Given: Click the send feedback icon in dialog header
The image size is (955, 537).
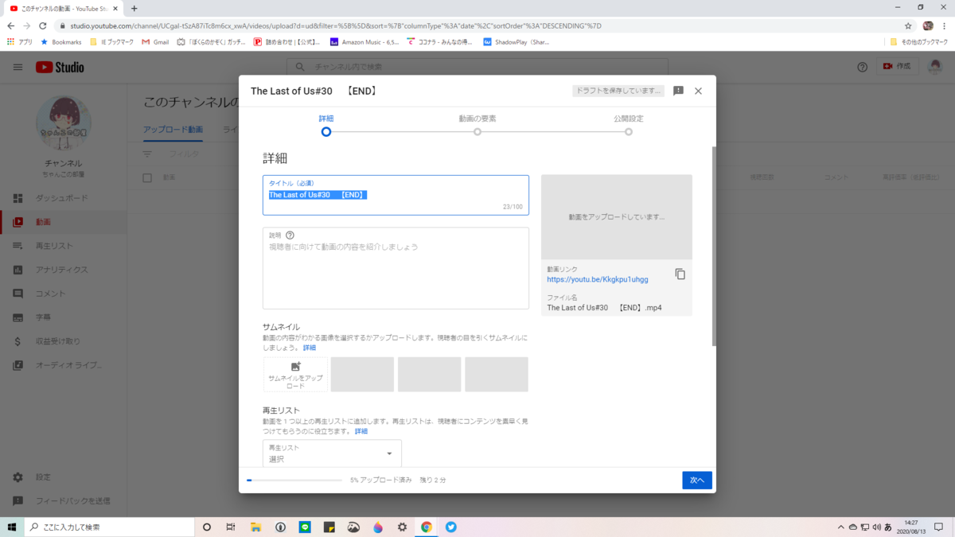Looking at the screenshot, I should [x=678, y=91].
